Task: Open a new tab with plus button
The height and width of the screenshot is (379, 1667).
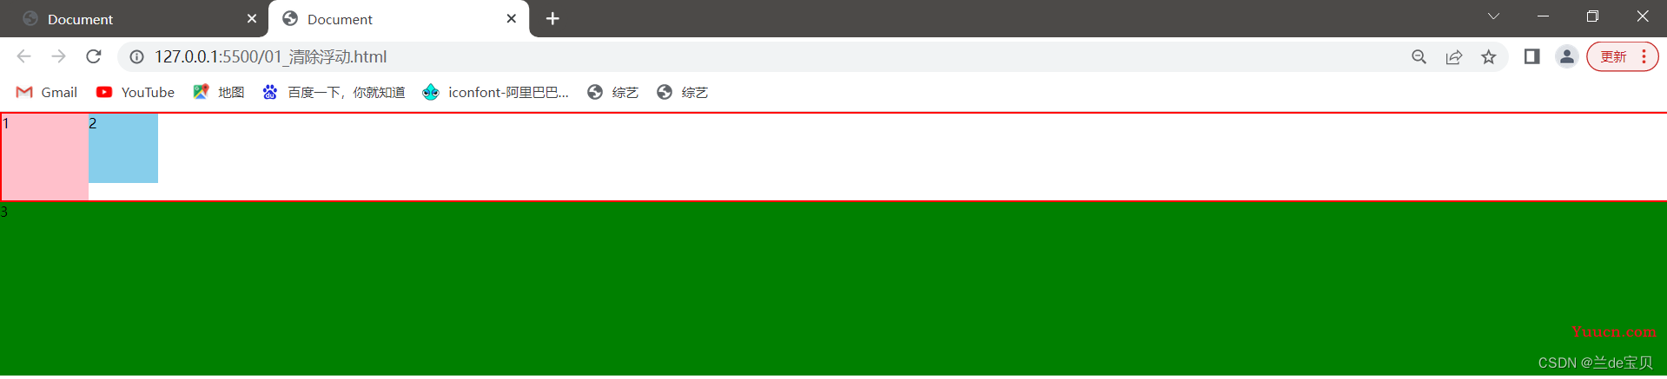Action: coord(552,18)
